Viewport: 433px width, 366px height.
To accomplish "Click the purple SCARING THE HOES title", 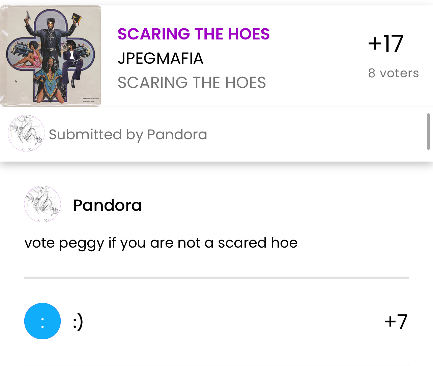I will pyautogui.click(x=194, y=34).
